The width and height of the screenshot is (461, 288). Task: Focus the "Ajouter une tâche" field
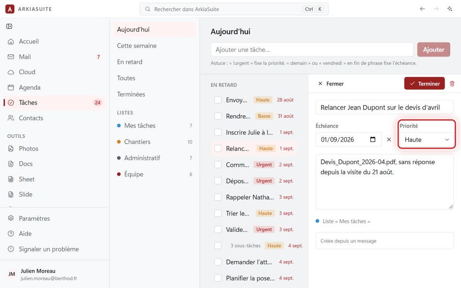coord(312,49)
